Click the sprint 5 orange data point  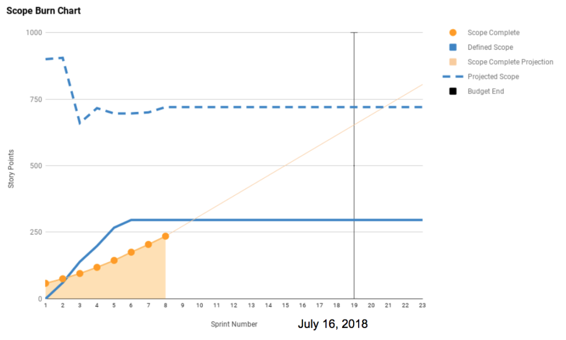click(114, 261)
